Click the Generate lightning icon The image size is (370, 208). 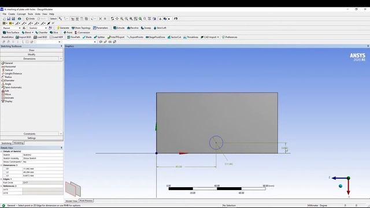click(58, 28)
